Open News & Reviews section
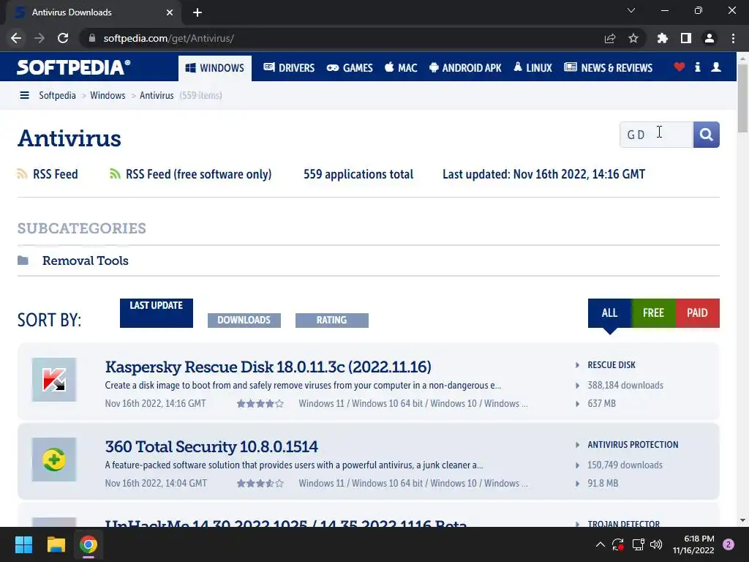Screen dimensions: 749x562 (608, 68)
